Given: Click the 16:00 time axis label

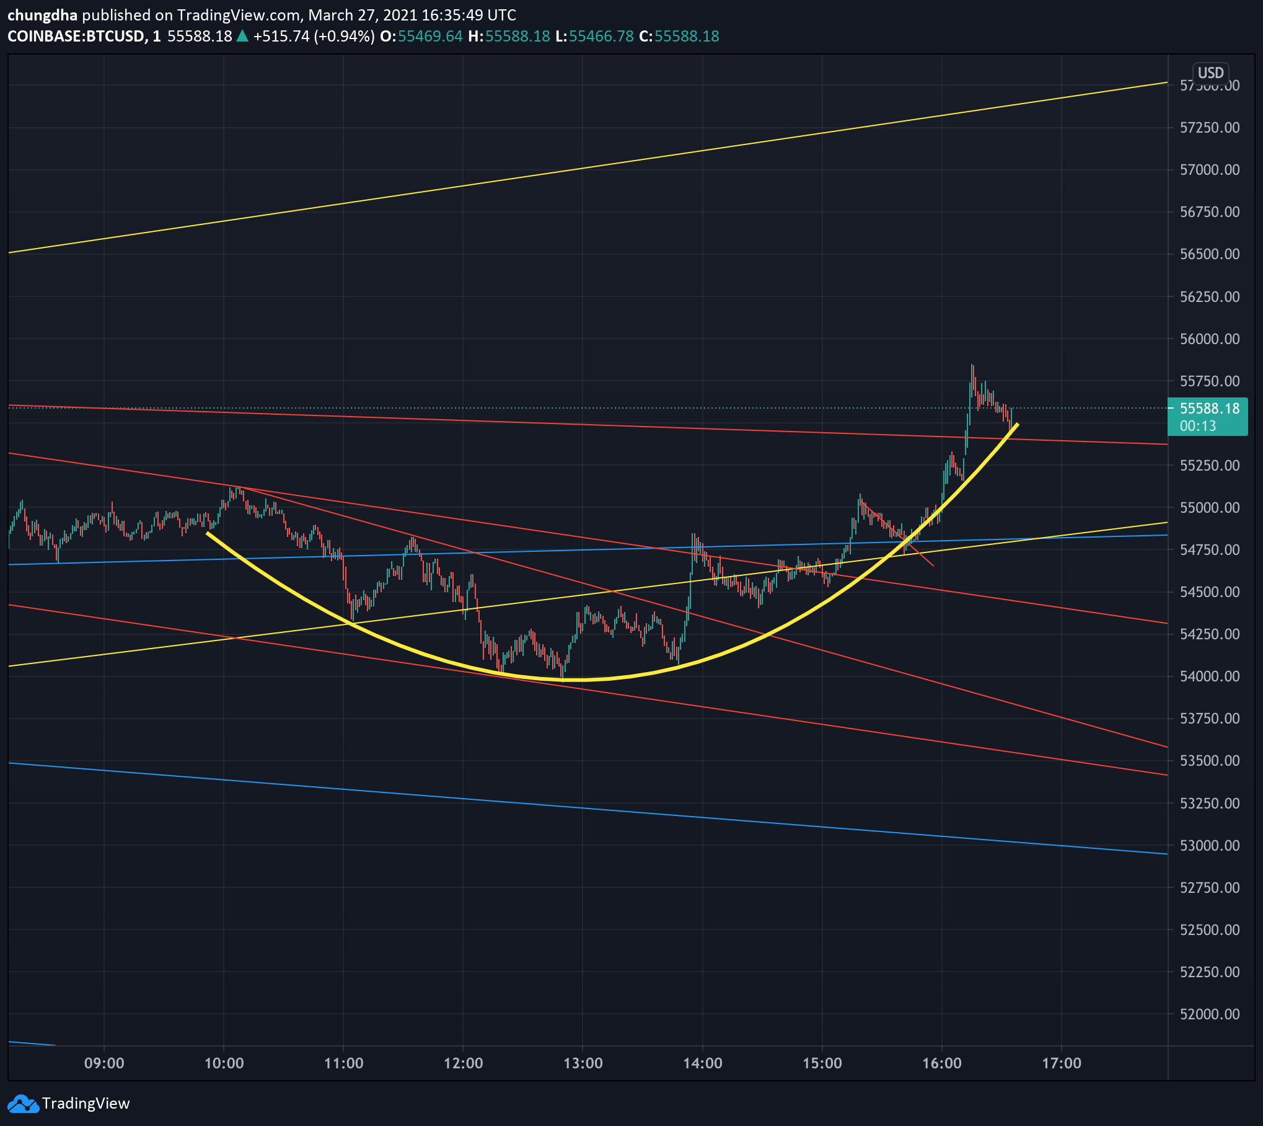Looking at the screenshot, I should point(941,1063).
